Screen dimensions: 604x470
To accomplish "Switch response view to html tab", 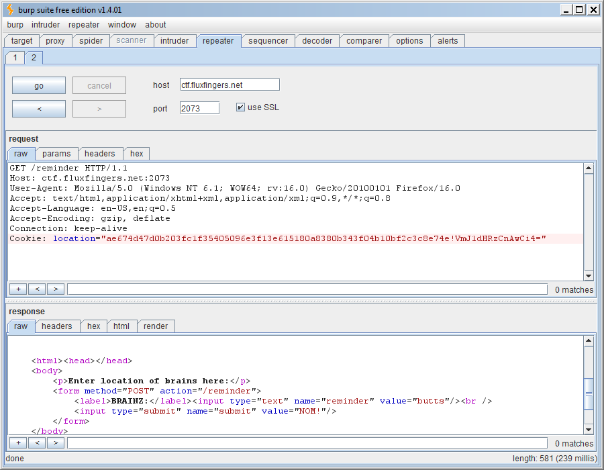I will coord(121,326).
